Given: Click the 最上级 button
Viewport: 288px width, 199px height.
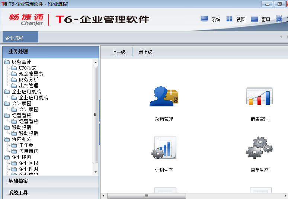Looking at the screenshot, I should (x=145, y=52).
